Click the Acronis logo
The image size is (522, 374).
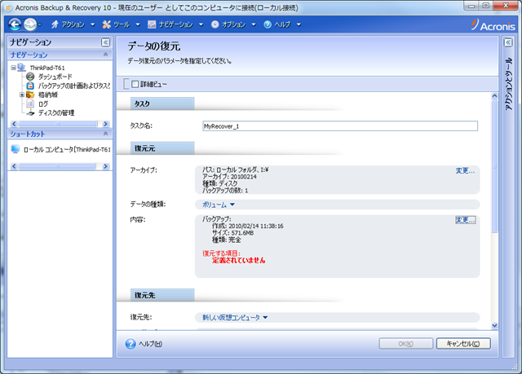tap(493, 25)
